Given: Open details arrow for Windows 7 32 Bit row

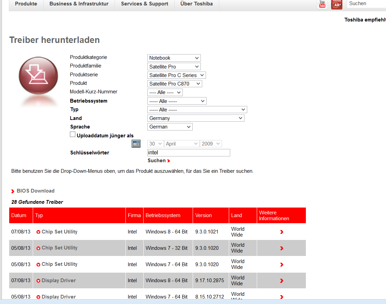Looking at the screenshot, I should click(282, 248).
